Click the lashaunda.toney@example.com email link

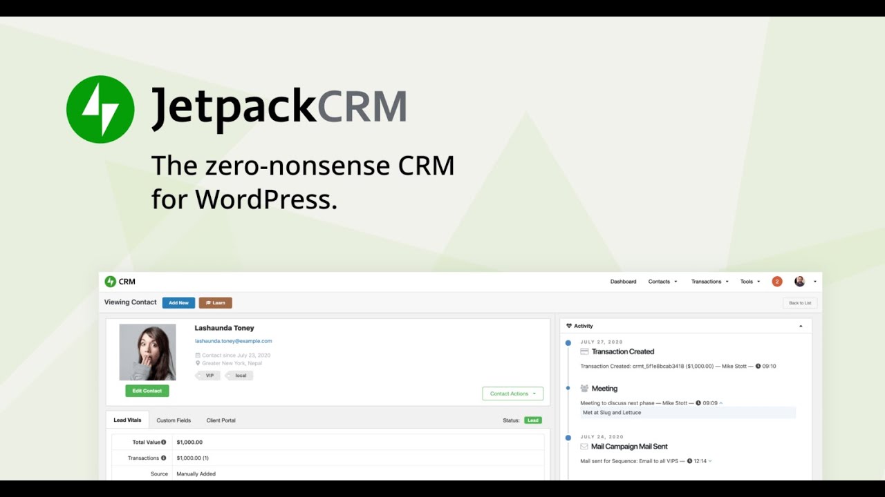click(x=233, y=341)
